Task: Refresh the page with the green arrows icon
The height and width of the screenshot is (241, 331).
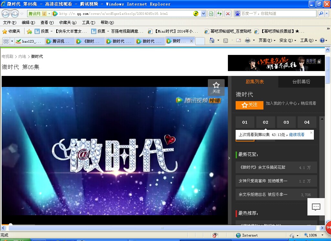Action: pos(219,14)
